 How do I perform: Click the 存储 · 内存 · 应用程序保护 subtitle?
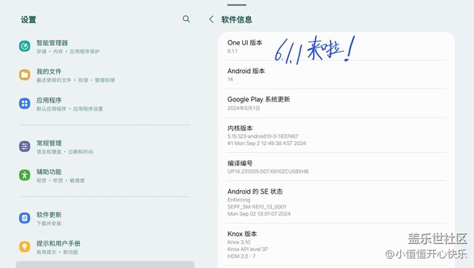pos(68,52)
